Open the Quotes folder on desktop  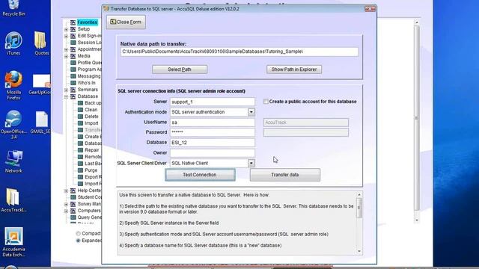41,43
